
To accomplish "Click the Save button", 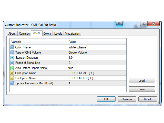I will coord(142,89).
